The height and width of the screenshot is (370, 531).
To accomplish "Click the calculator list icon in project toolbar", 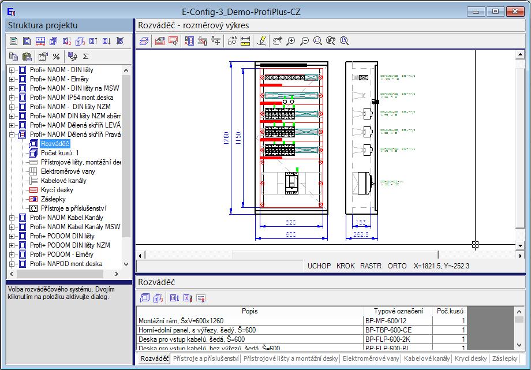I will coord(13,42).
